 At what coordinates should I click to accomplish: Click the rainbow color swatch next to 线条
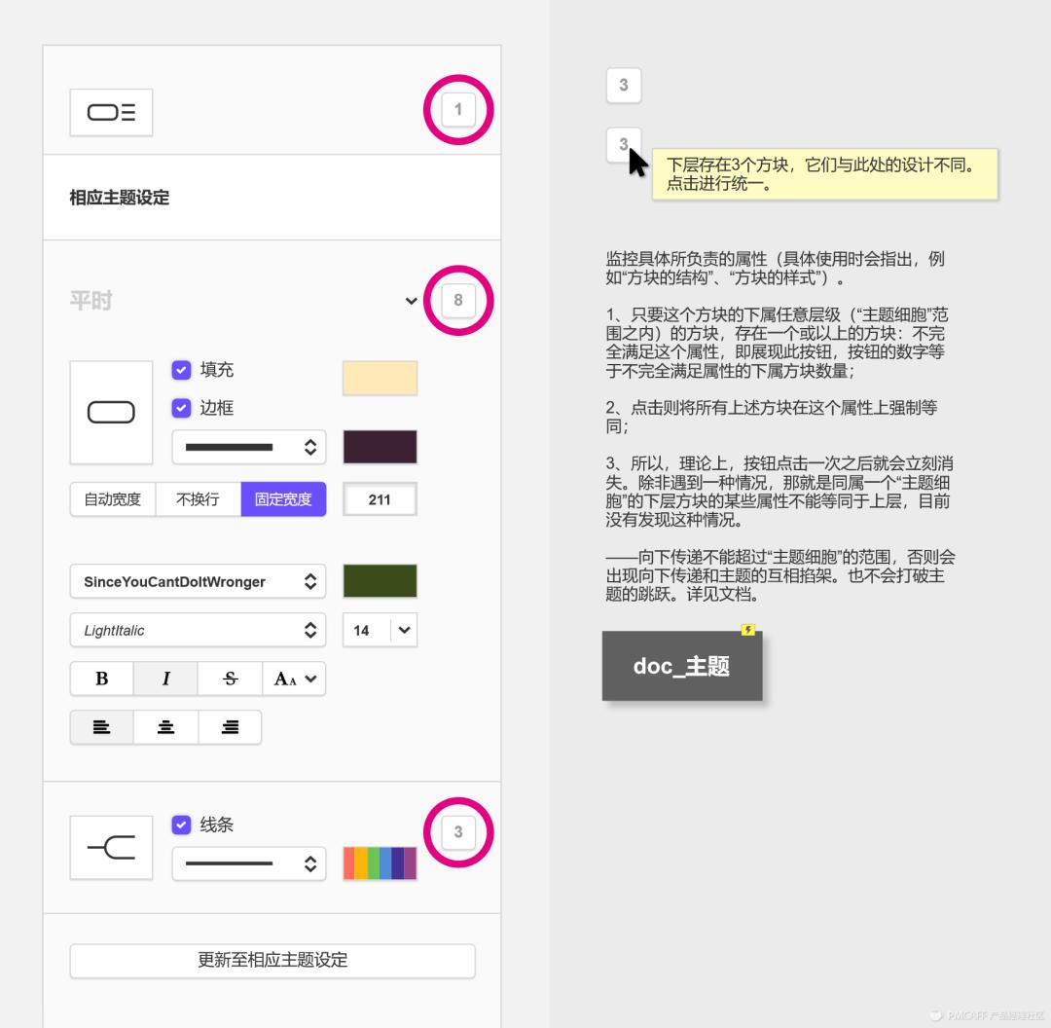click(380, 863)
